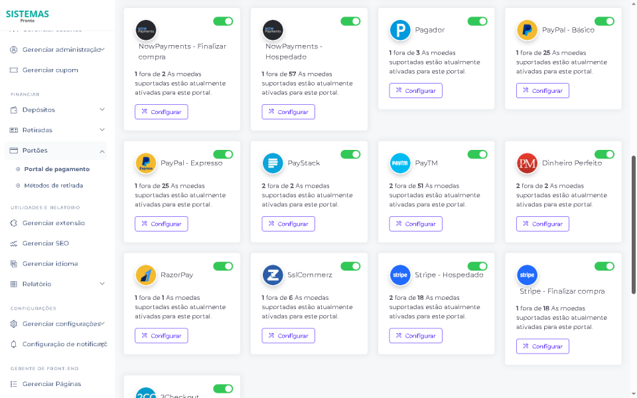Click the SslCommerz logo icon
Viewport: 637px width, 398px height.
coord(272,275)
